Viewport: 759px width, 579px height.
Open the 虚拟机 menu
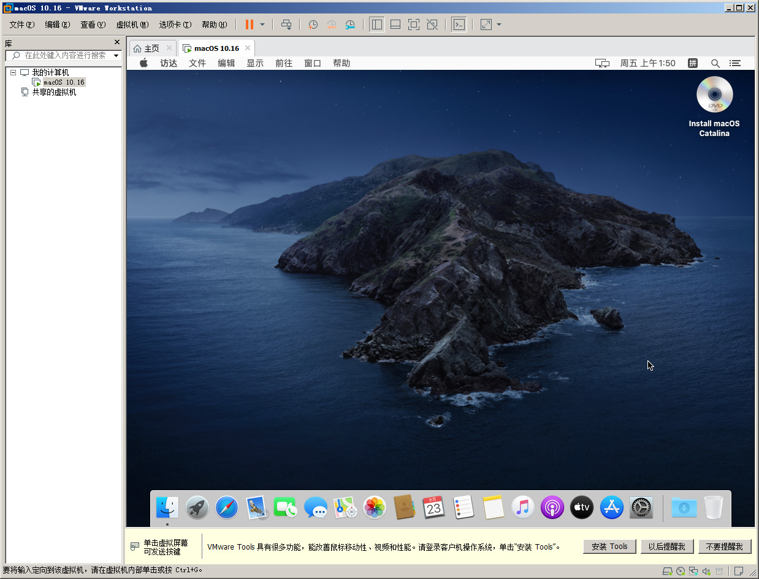pos(132,25)
